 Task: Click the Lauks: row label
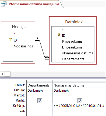coord(20,85)
